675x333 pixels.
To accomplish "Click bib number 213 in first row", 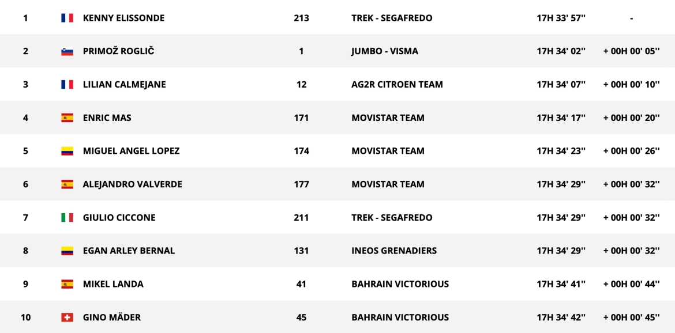I will click(x=301, y=18).
